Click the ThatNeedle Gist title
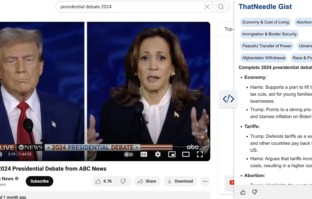This screenshot has height=199, width=312. point(265,7)
